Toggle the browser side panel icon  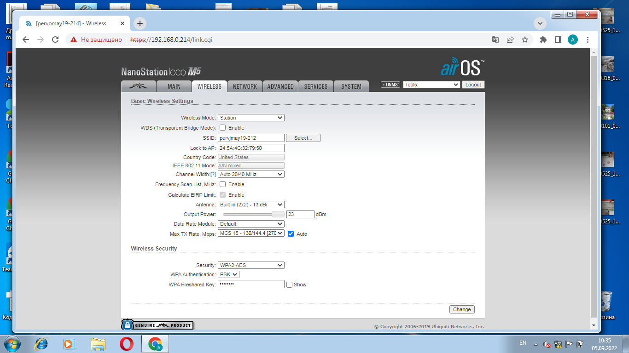coord(558,40)
